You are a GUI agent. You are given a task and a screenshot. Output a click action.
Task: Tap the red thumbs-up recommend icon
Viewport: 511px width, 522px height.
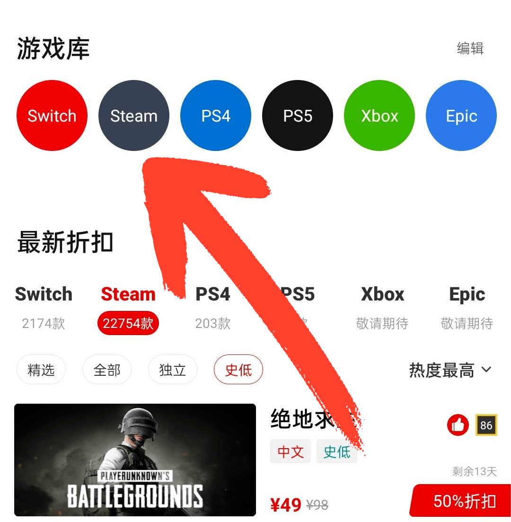point(458,425)
